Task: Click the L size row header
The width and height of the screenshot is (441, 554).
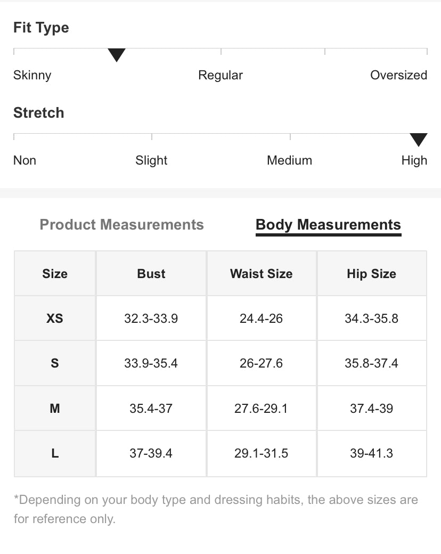Action: click(55, 453)
